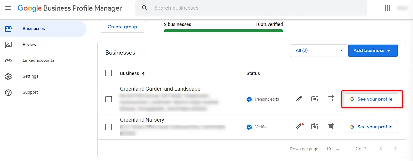Click the Add business button
The width and height of the screenshot is (413, 161).
[373, 51]
